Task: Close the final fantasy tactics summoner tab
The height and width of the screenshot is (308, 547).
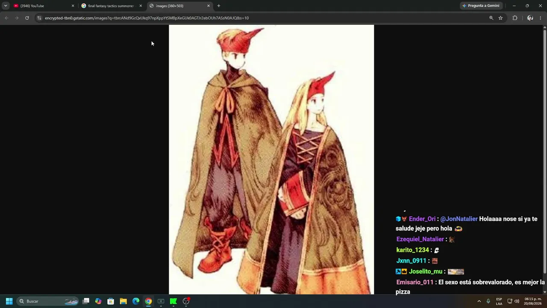Action: [x=141, y=6]
